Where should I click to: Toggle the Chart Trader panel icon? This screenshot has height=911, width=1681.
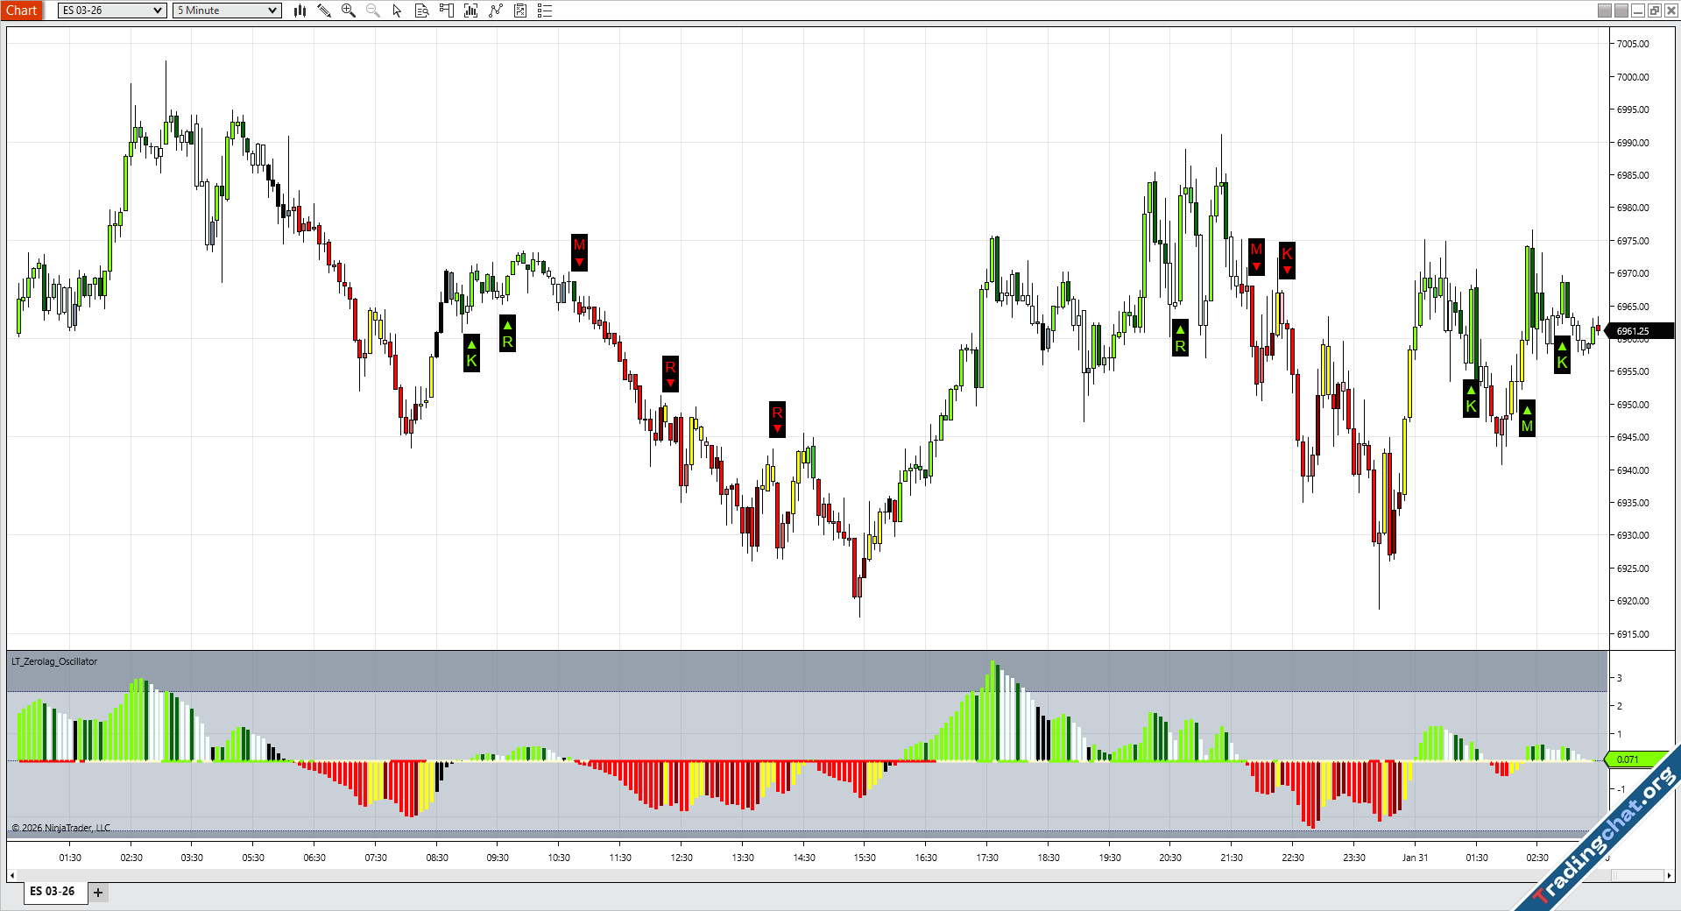point(446,11)
